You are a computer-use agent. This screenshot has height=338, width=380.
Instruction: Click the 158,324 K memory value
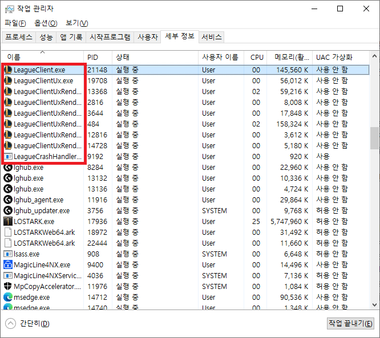292,124
